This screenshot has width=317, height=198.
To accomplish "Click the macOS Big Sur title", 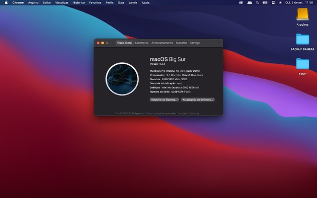I will 167,59.
